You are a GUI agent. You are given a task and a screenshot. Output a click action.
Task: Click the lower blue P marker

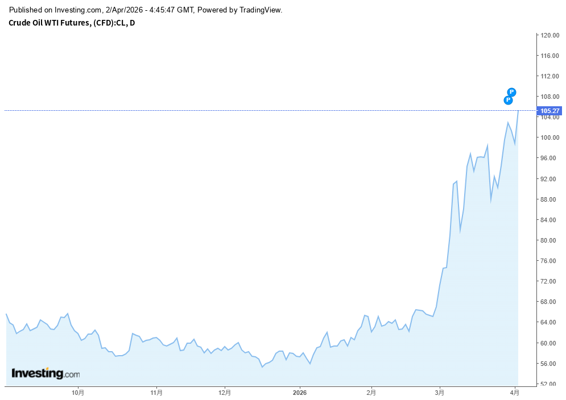point(508,100)
